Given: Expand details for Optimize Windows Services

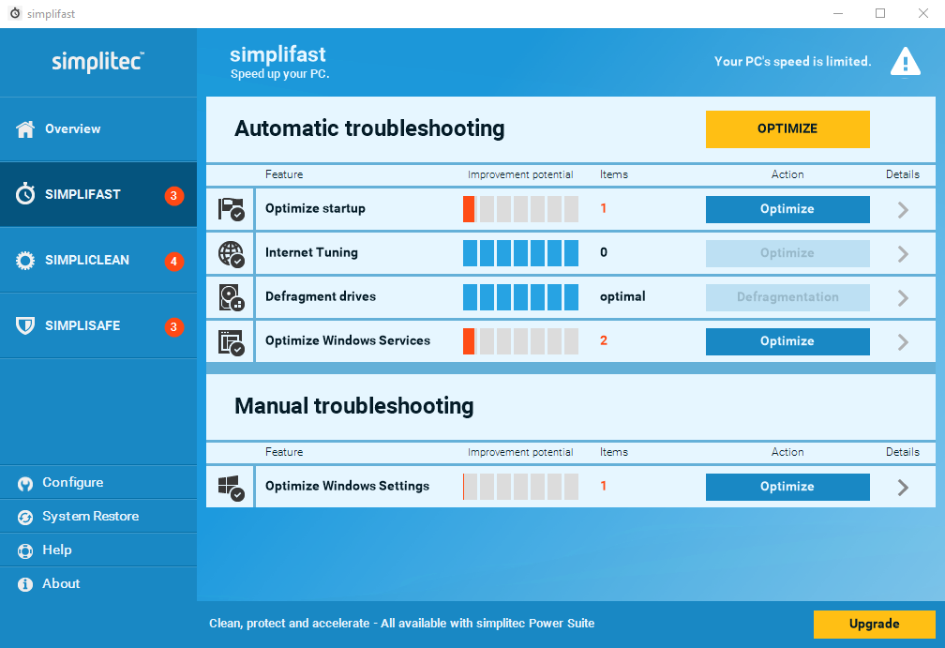Looking at the screenshot, I should click(x=903, y=341).
